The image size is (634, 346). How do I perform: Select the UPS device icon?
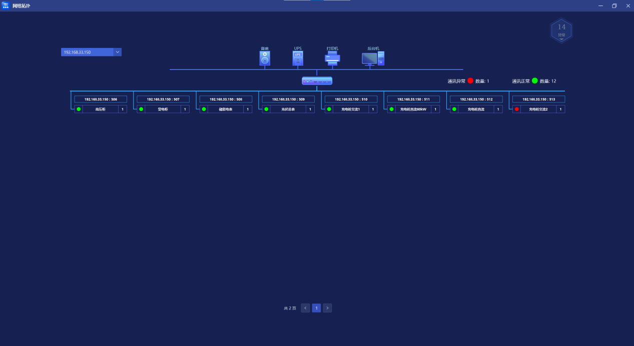(298, 58)
